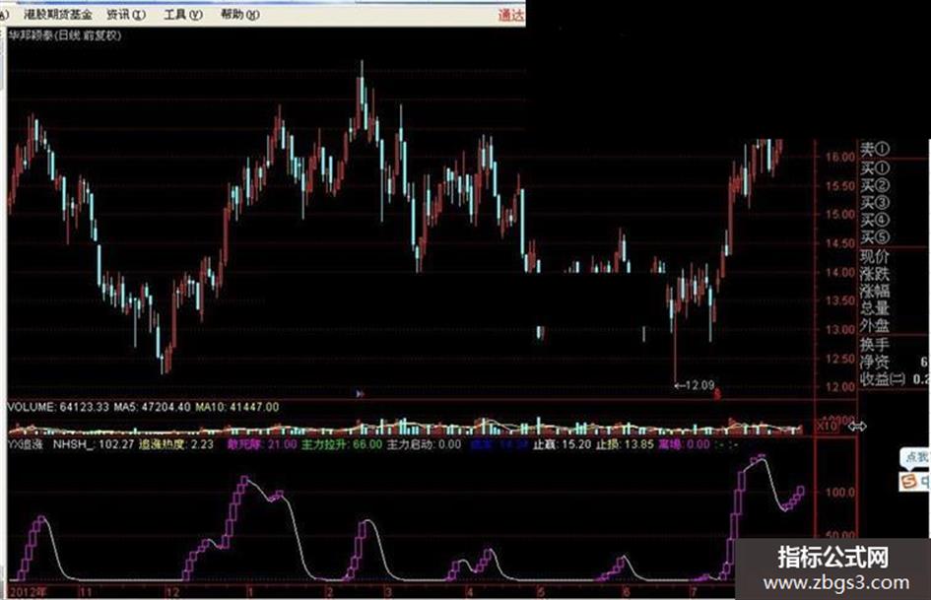This screenshot has height=600, width=931.
Task: Click the 追涨热度: 2.23 value
Action: tap(175, 443)
